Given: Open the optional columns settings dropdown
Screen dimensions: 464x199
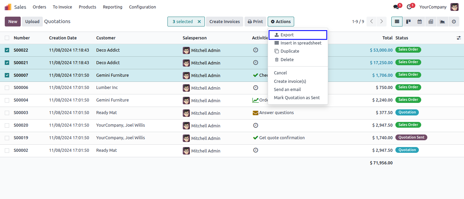Looking at the screenshot, I should [x=459, y=38].
